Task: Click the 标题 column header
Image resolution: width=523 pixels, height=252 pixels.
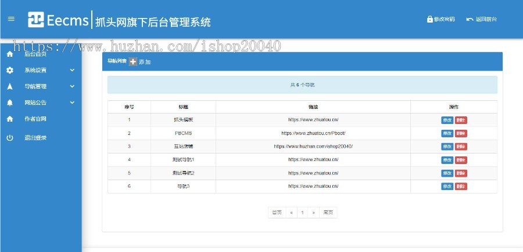Action: point(183,107)
